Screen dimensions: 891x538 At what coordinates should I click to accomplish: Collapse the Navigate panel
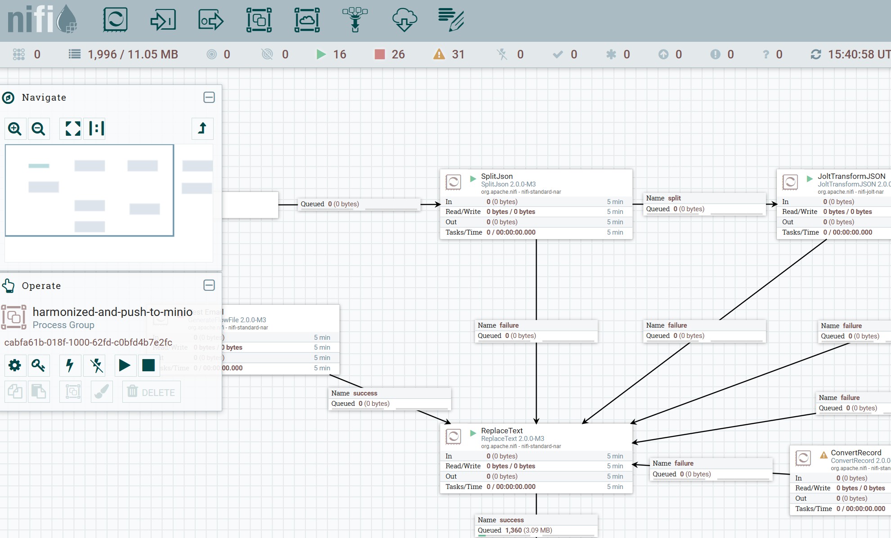(x=209, y=98)
